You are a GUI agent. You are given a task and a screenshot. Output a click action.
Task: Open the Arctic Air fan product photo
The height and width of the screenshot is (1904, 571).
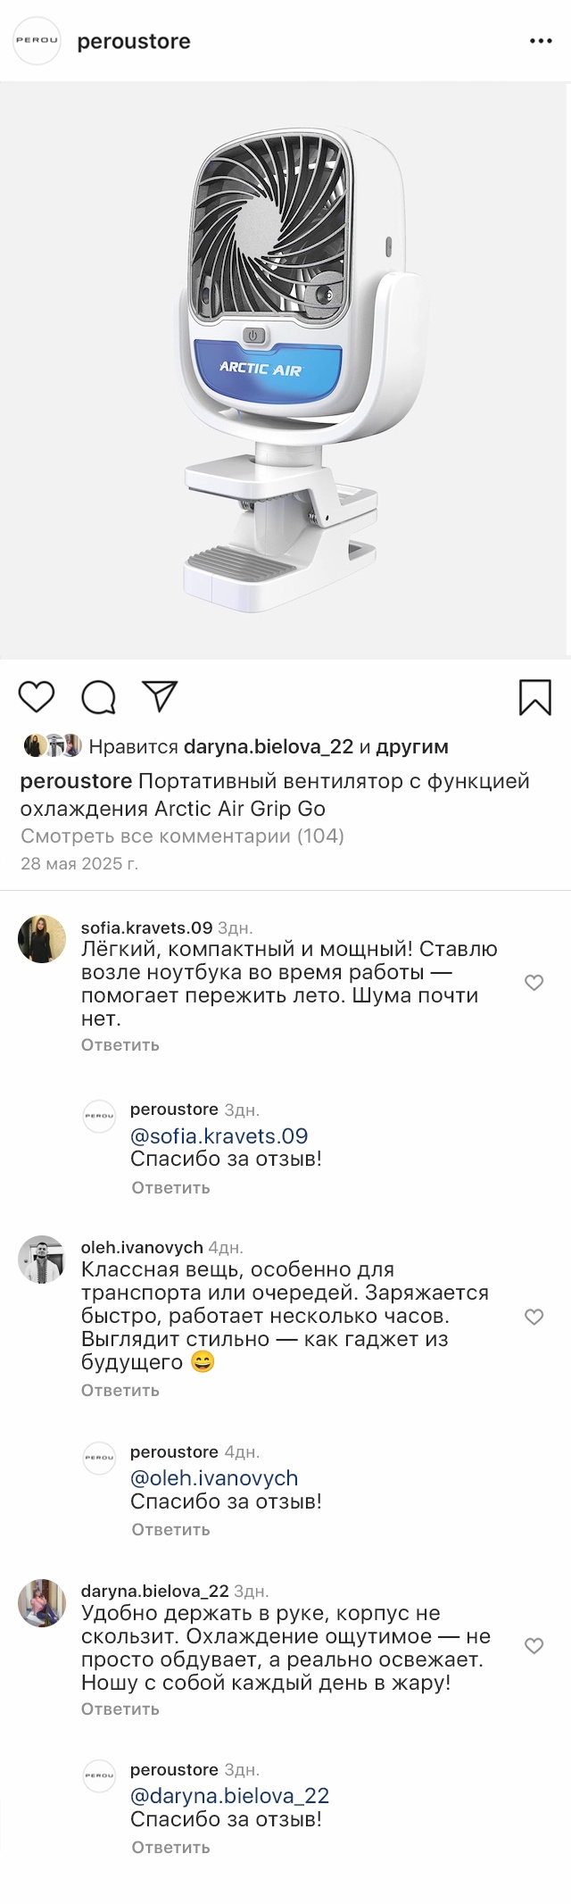click(285, 370)
